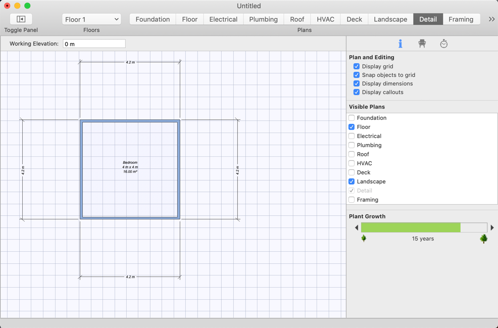Viewport: 498px width, 328px height.
Task: Enable Electrical in Visible Plans
Action: 352,136
